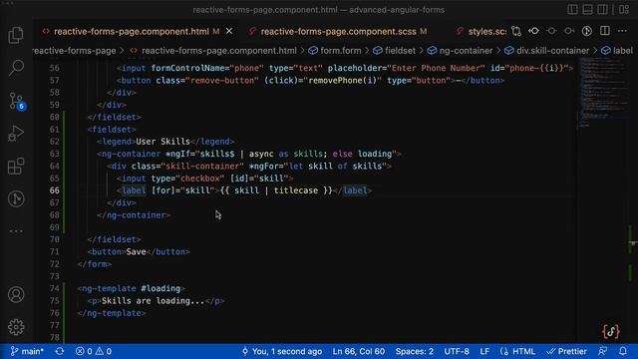638x359 pixels.
Task: Select language mode HTML in status bar
Action: click(518, 351)
